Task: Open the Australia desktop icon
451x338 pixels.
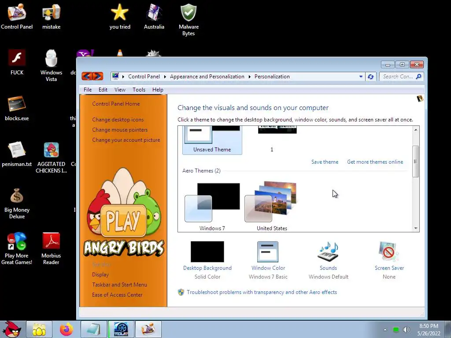Action: click(154, 16)
